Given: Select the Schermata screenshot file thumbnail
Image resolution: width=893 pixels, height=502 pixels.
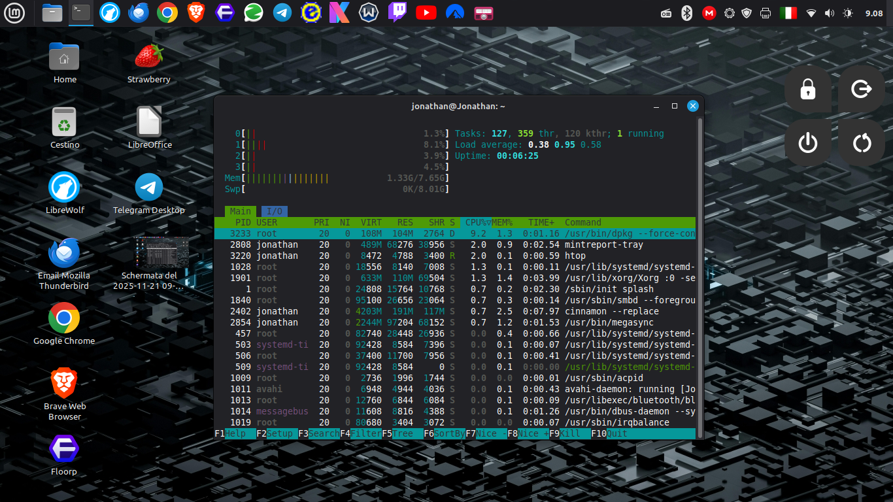Looking at the screenshot, I should 162,253.
